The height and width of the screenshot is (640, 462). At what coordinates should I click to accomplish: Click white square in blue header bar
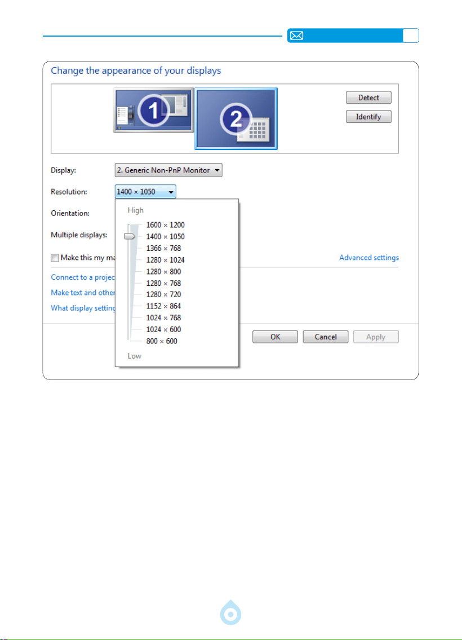click(x=411, y=36)
